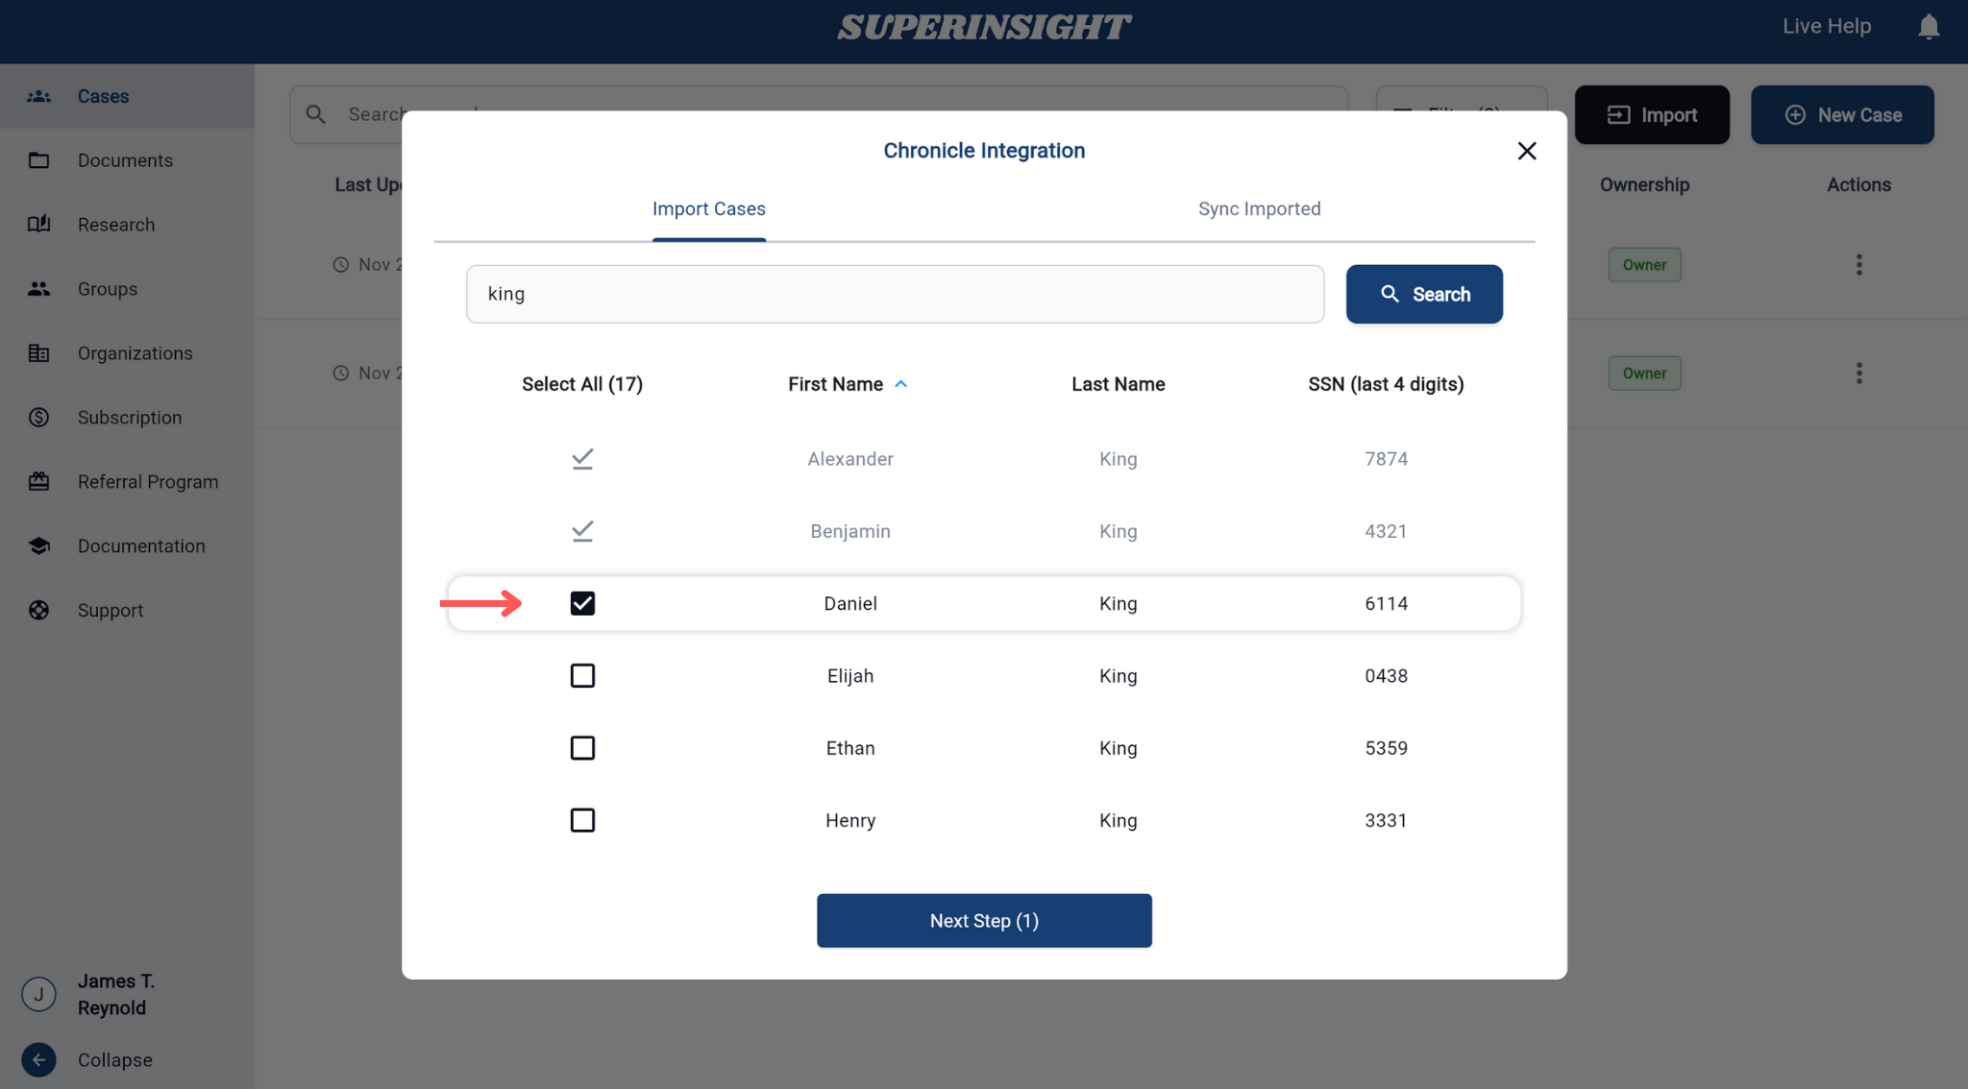Click the Search button in the dialog
Viewport: 1968px width, 1089px height.
(x=1424, y=294)
